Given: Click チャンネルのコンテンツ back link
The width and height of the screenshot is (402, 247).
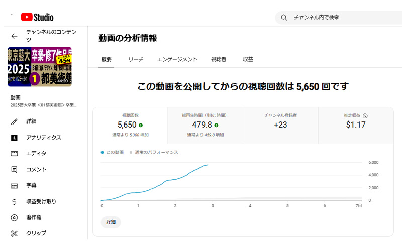Looking at the screenshot, I should (51, 36).
